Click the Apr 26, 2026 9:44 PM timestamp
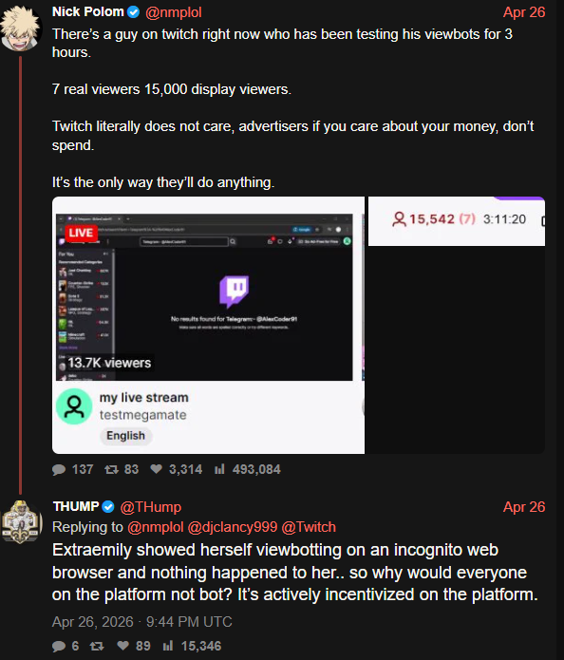564x660 pixels. tap(141, 622)
